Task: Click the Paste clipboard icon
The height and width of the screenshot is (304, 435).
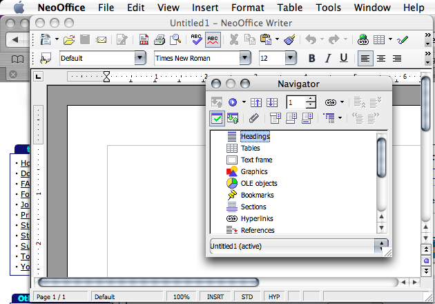Action: click(266, 39)
